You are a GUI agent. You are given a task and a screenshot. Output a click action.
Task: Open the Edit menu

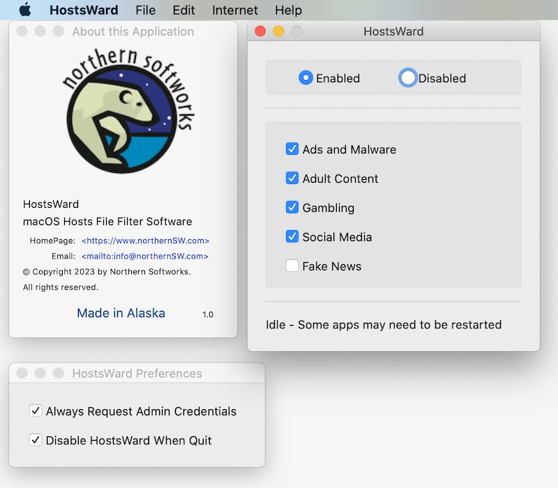point(184,10)
